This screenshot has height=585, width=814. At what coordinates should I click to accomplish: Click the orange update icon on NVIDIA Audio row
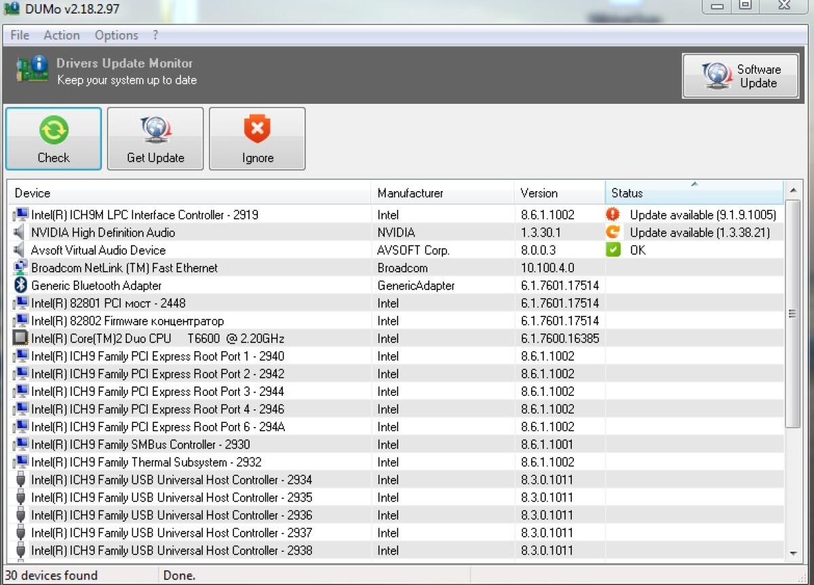click(614, 232)
